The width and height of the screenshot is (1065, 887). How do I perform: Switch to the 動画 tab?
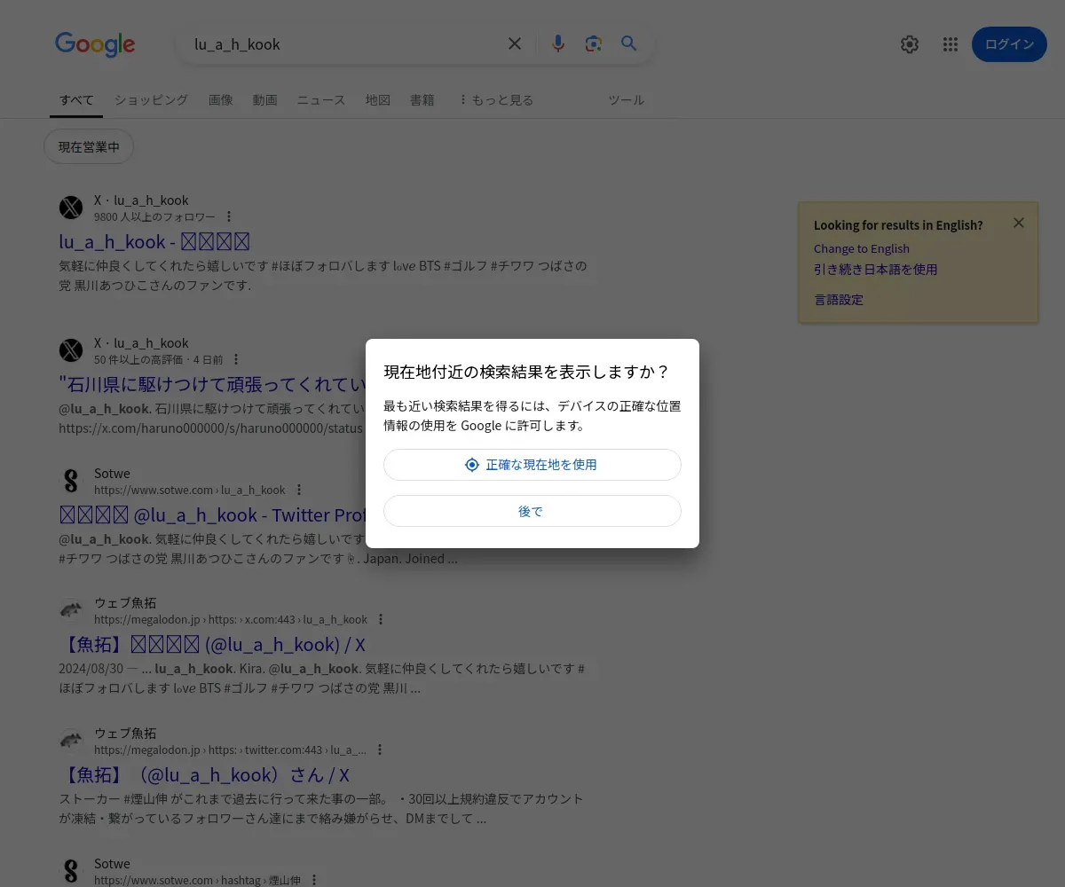point(264,100)
